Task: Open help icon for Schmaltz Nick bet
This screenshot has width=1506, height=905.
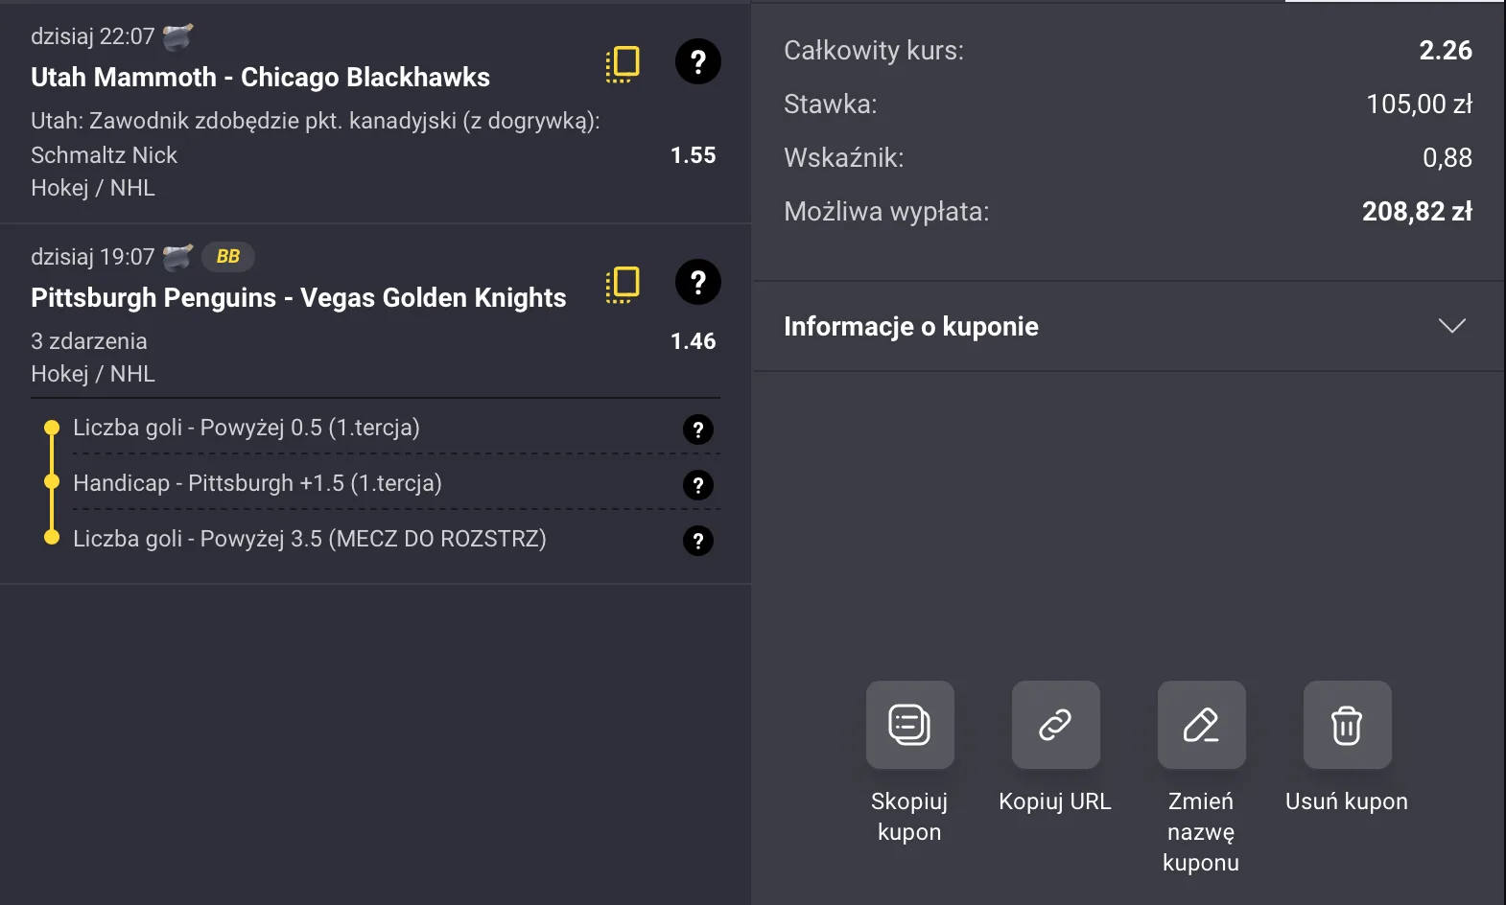Action: [697, 61]
